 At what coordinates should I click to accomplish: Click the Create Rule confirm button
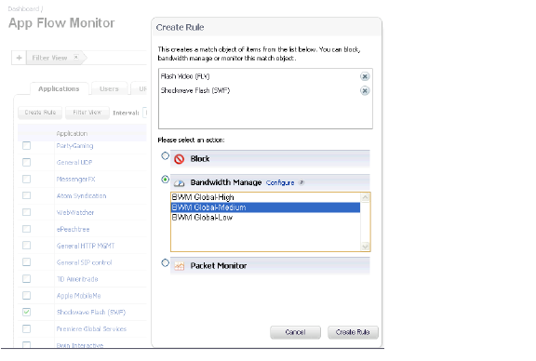(x=353, y=332)
